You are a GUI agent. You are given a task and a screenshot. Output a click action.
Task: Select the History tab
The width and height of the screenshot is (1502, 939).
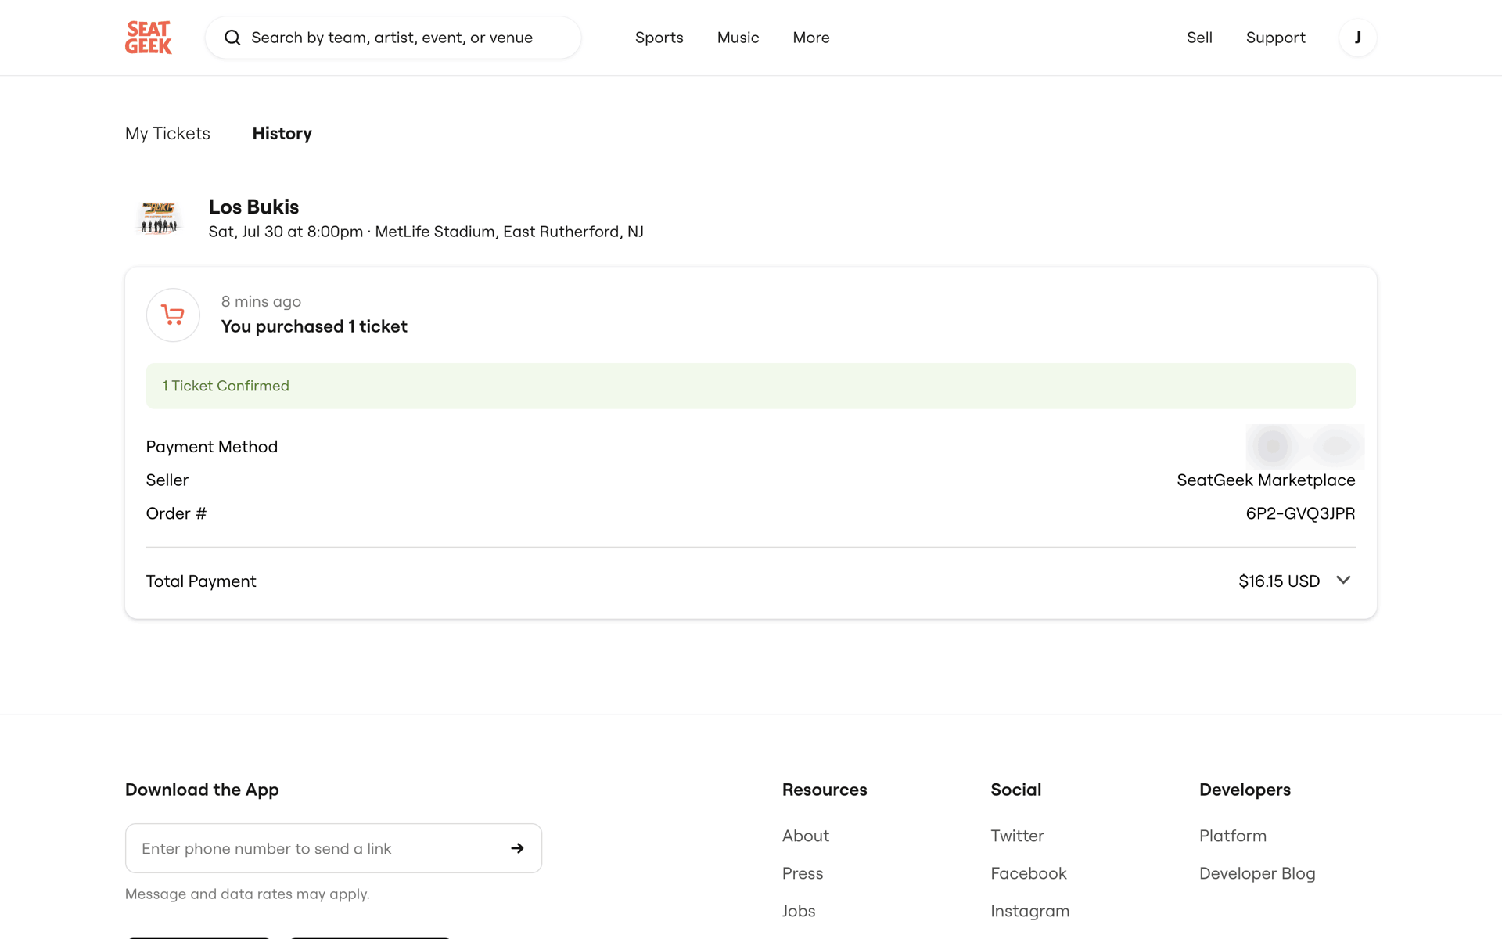click(282, 133)
